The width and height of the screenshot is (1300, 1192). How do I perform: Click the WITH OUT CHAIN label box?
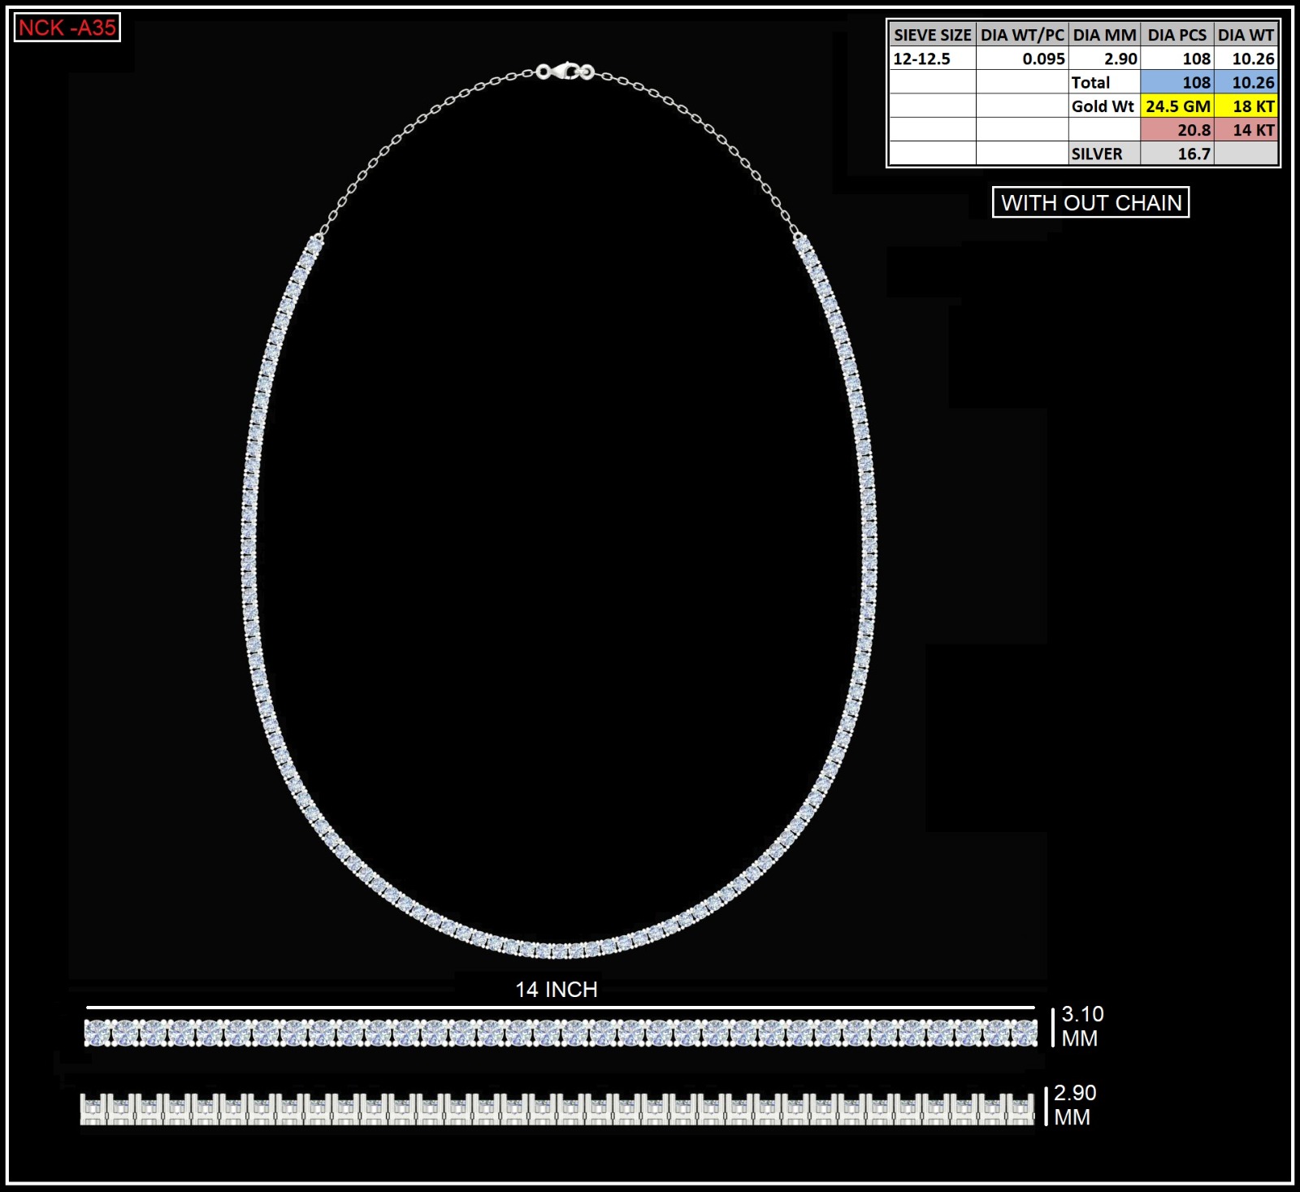click(1090, 202)
